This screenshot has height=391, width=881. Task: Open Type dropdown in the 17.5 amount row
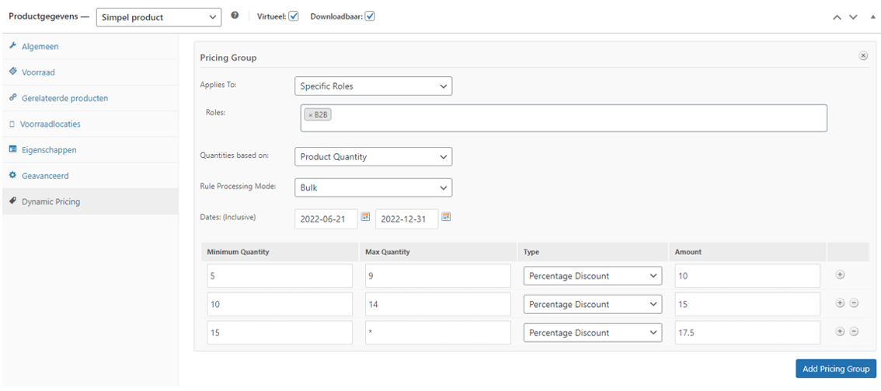tap(593, 333)
